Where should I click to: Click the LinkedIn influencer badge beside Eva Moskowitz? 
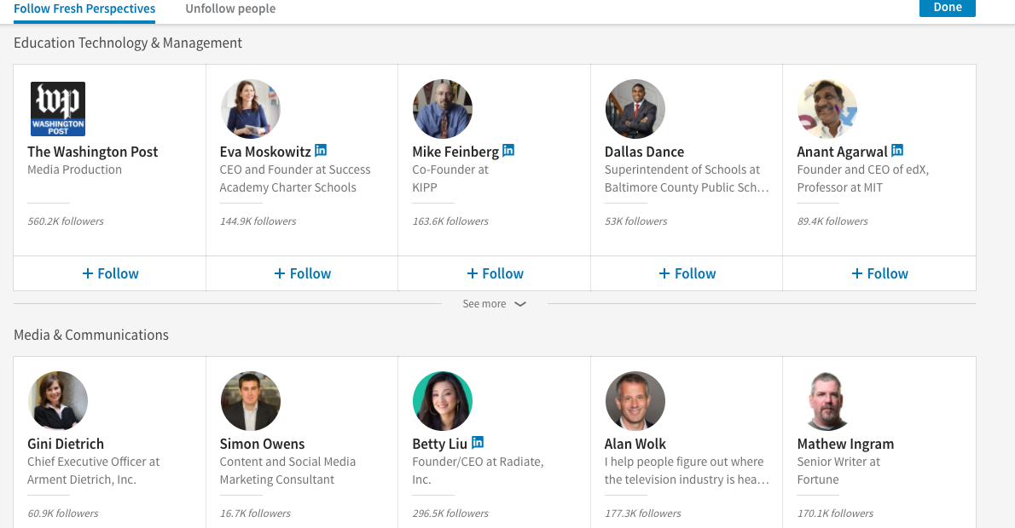click(321, 151)
